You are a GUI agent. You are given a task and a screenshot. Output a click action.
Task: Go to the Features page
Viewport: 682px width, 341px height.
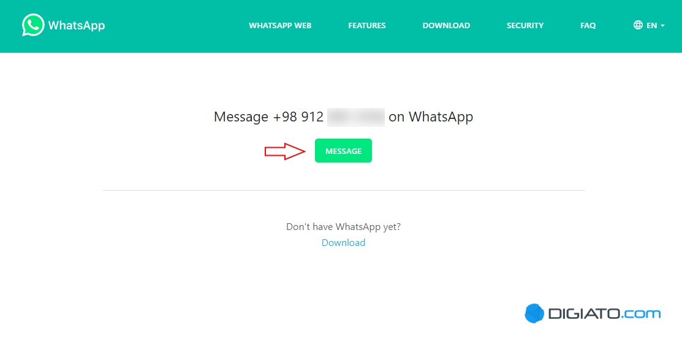pos(366,26)
